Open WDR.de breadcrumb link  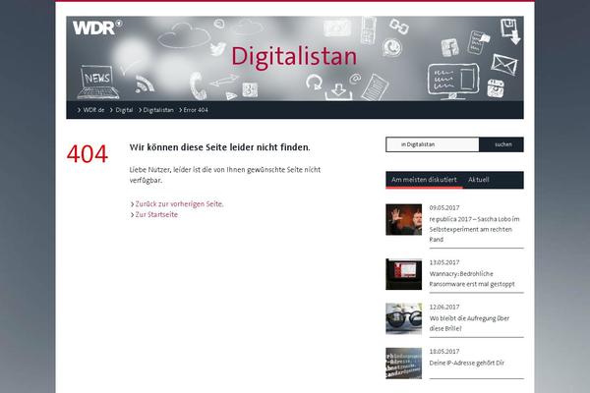93,110
